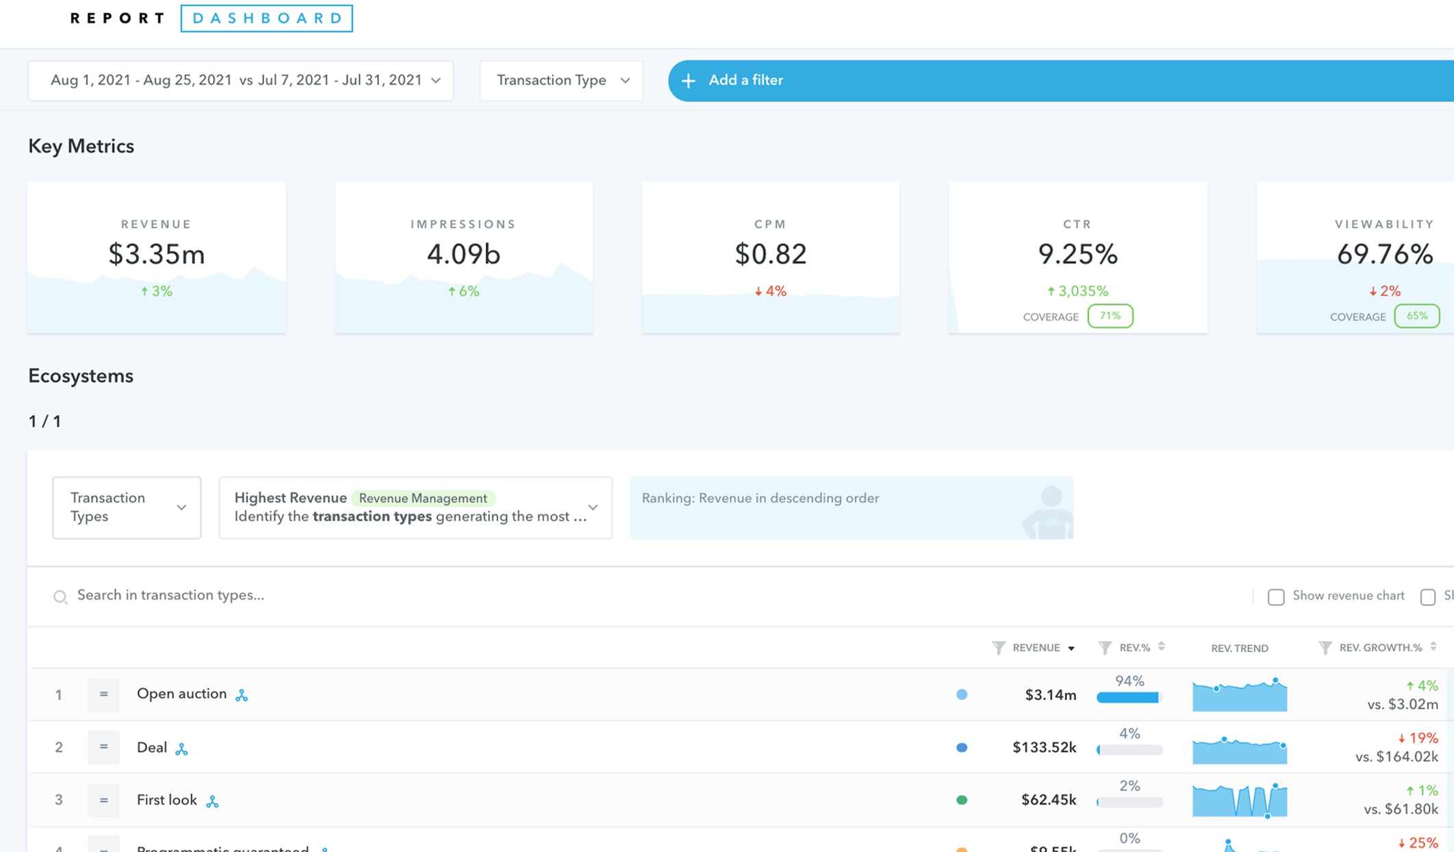Select the Open auction row name

click(x=182, y=694)
